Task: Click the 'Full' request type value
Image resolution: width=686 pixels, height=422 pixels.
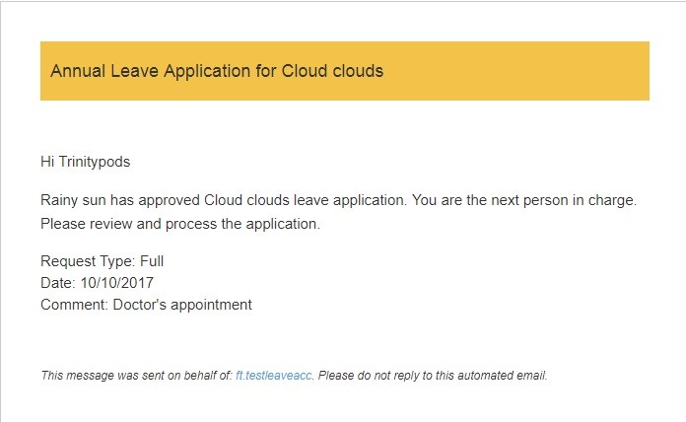Action: 152,261
